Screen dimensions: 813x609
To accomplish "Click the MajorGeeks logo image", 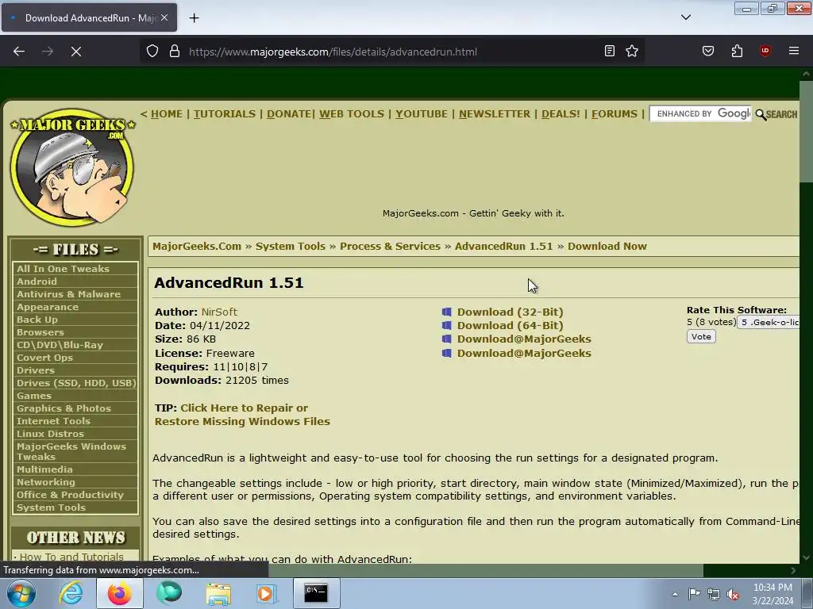I will coord(72,167).
